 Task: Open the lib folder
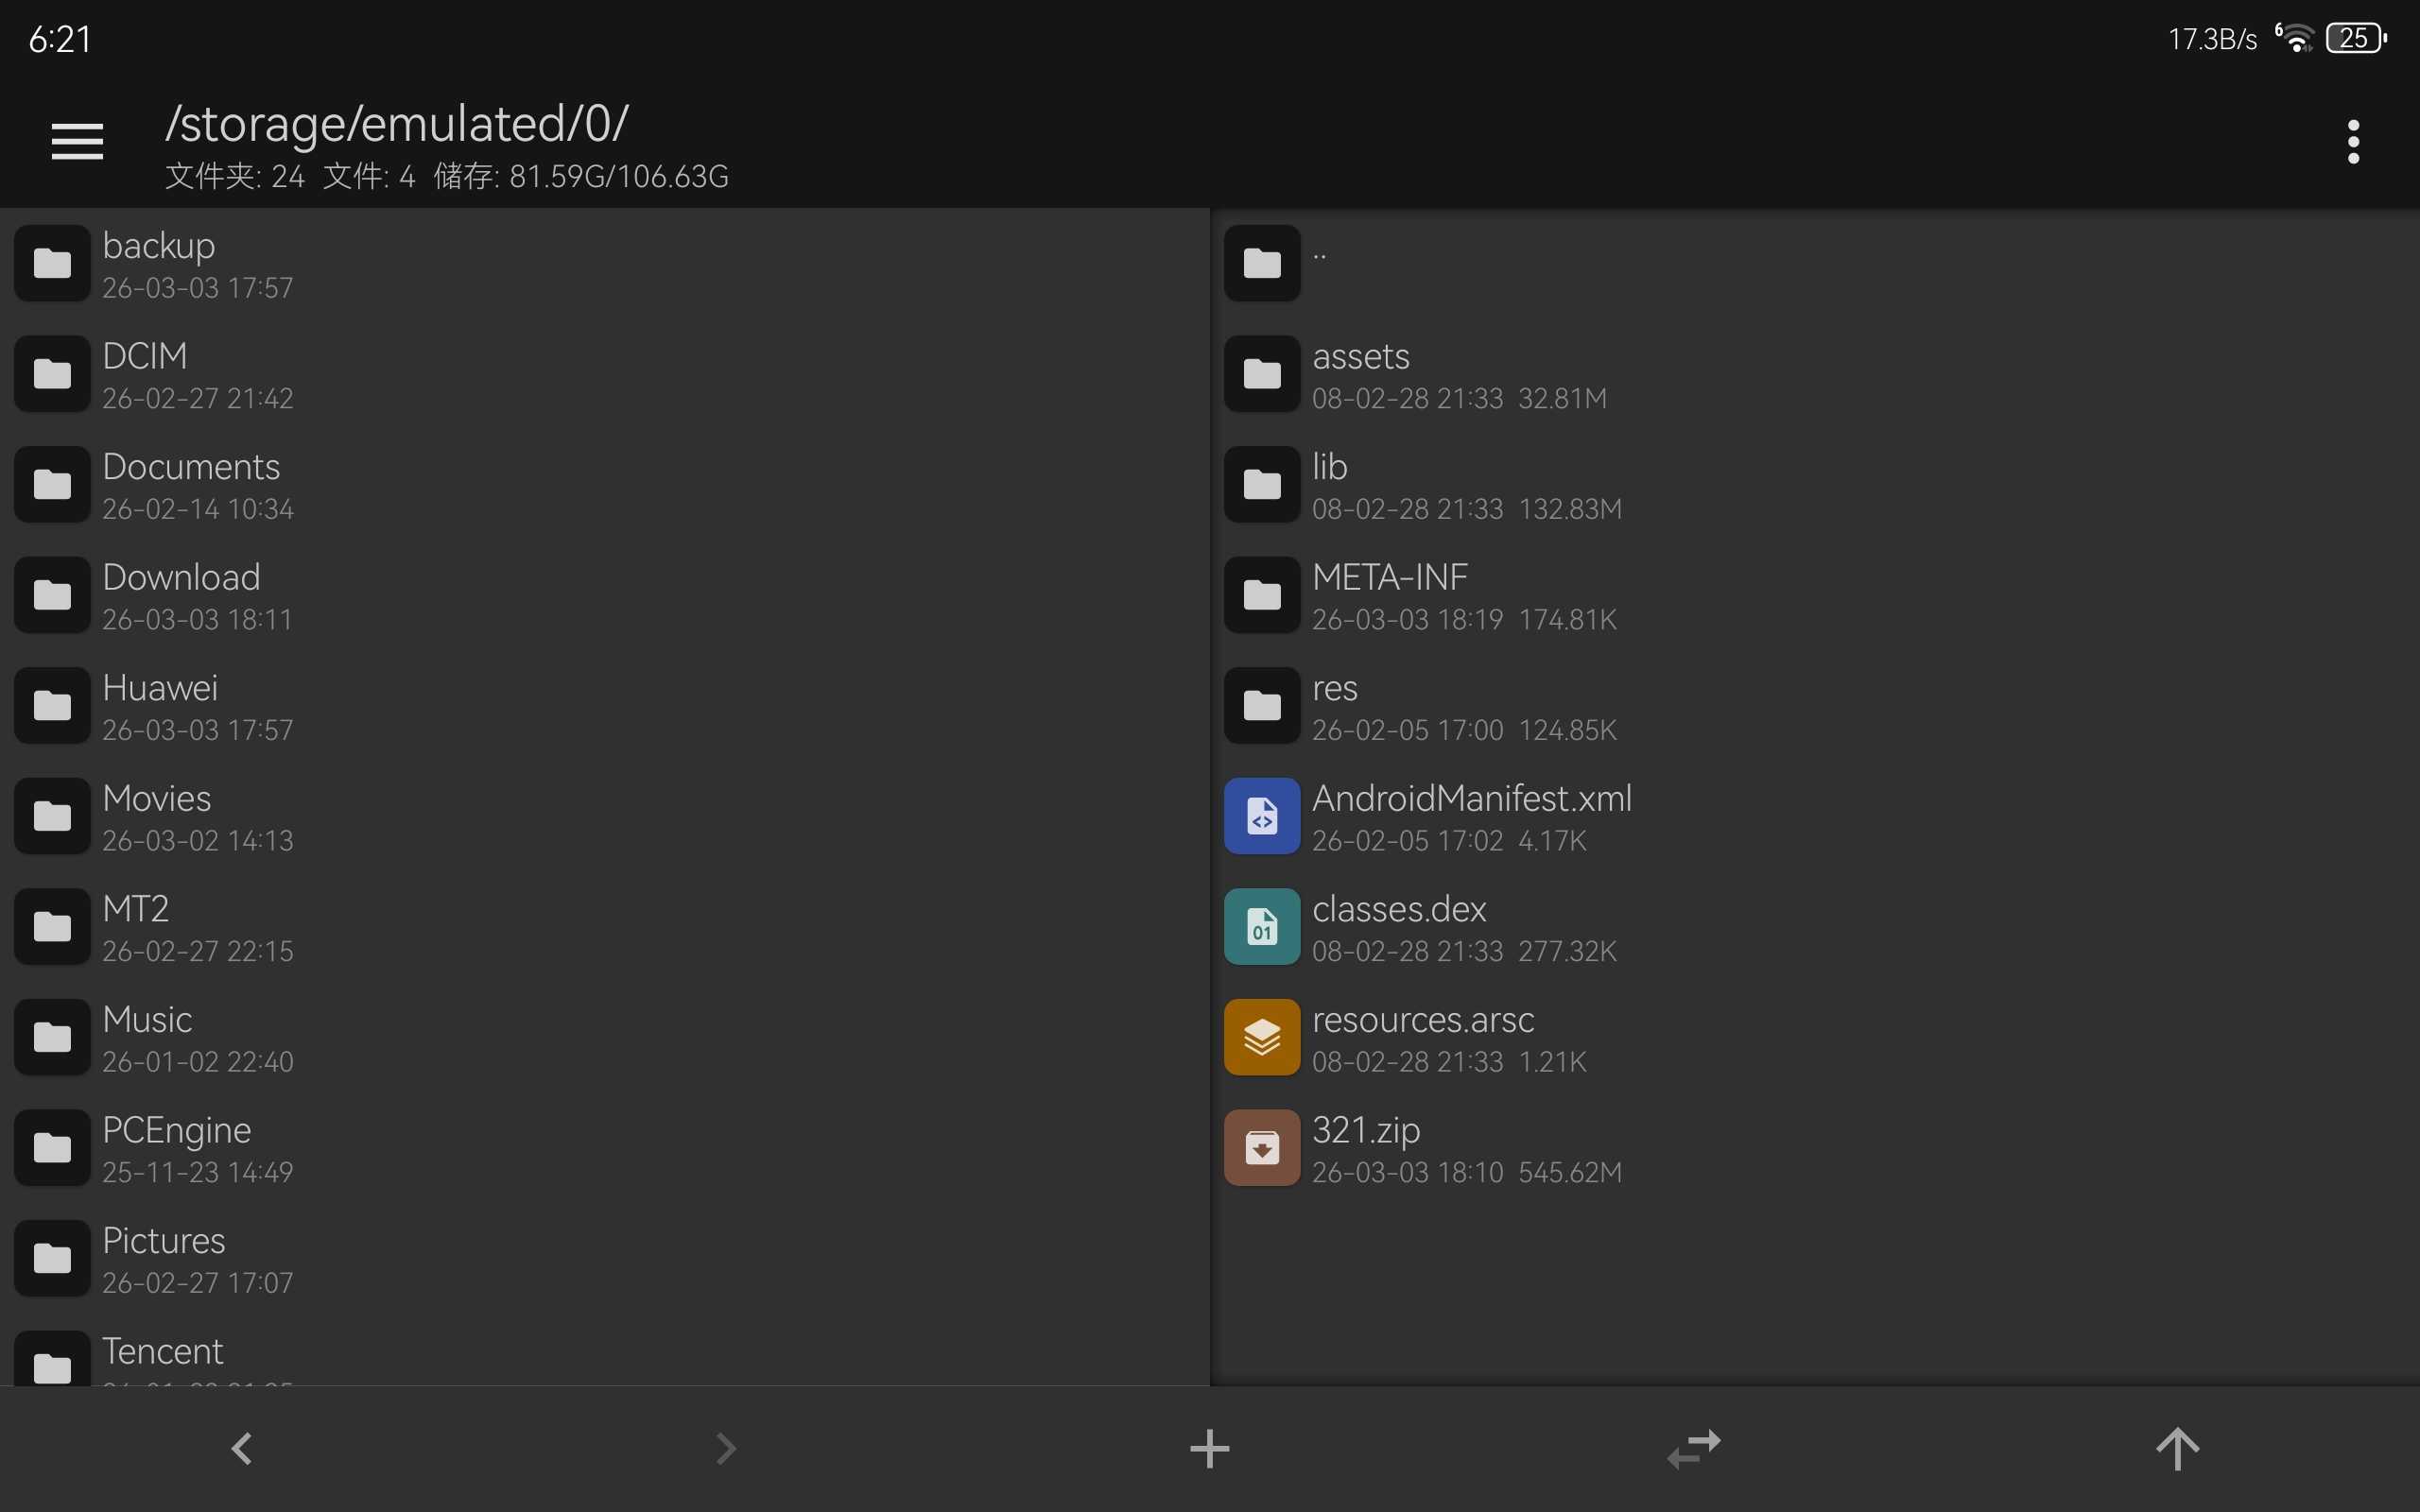coord(1330,485)
